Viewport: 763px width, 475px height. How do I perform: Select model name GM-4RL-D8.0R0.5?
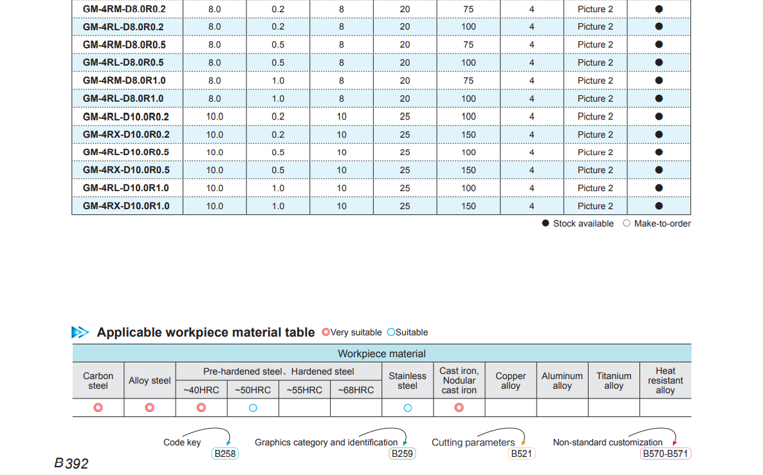(x=124, y=62)
